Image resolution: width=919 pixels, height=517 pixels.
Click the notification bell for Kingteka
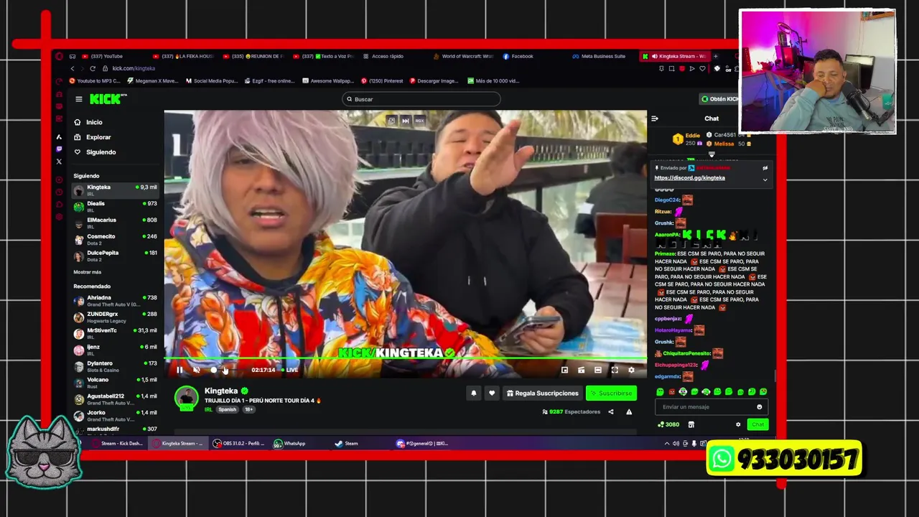click(x=473, y=393)
